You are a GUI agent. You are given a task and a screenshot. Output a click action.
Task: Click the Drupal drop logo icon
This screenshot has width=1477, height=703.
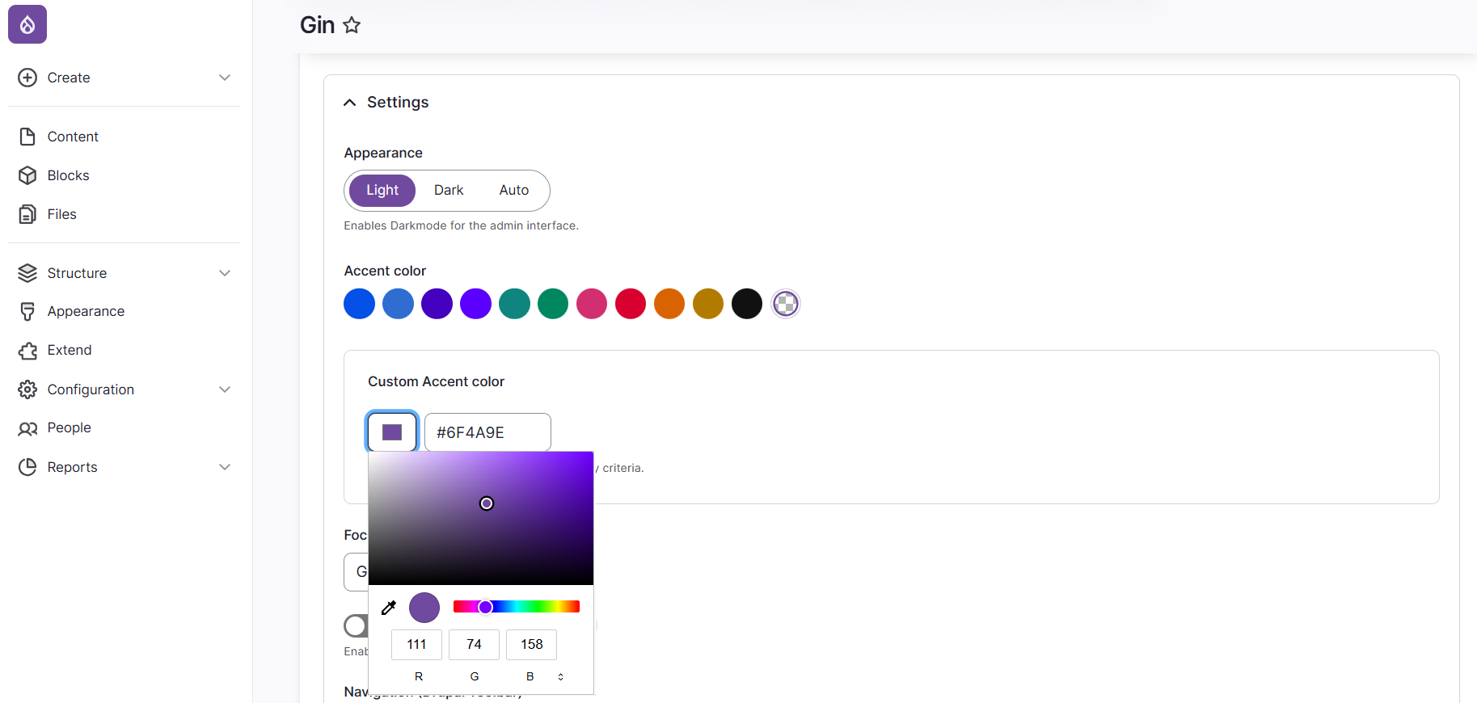click(27, 24)
